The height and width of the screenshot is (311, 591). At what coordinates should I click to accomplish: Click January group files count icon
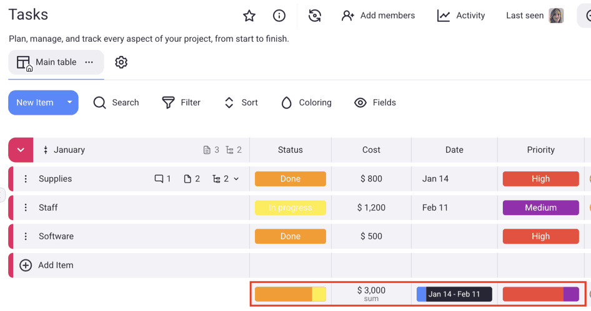click(x=207, y=150)
